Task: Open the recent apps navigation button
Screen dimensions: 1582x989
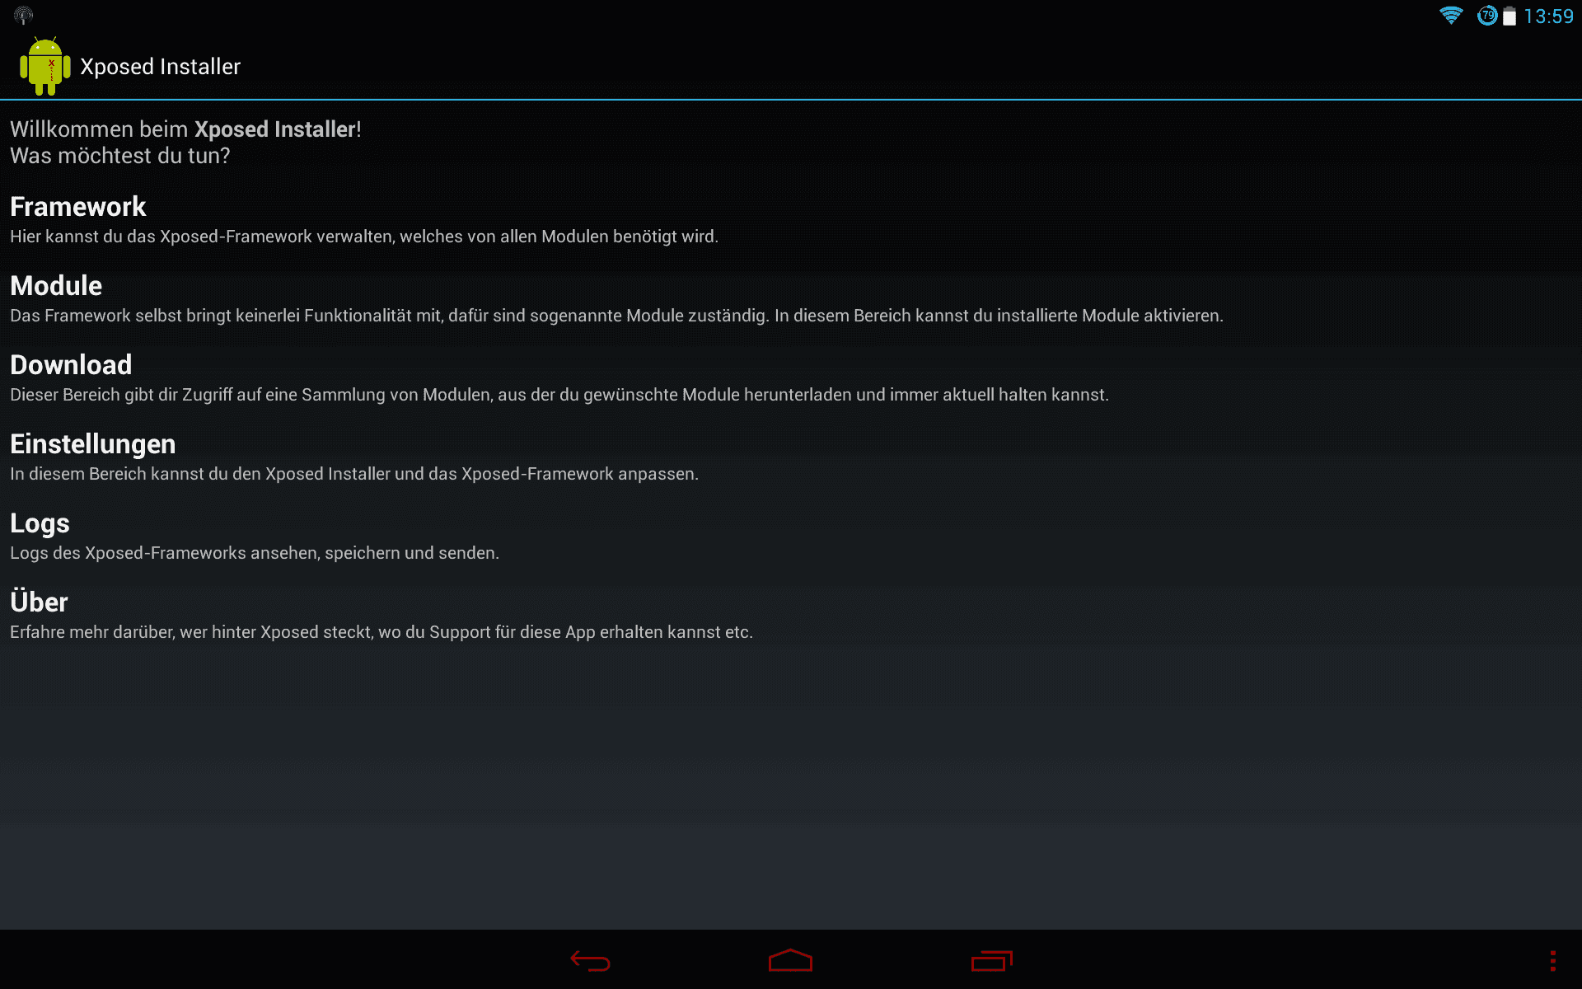Action: pyautogui.click(x=991, y=960)
